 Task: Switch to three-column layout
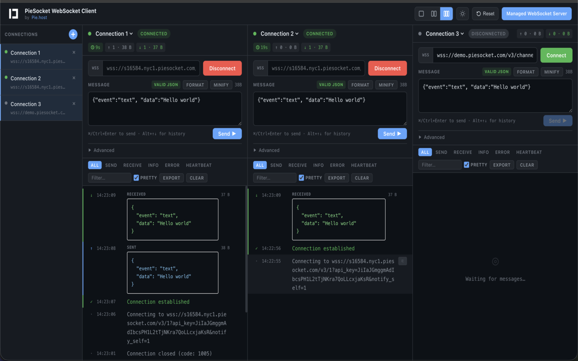[447, 14]
